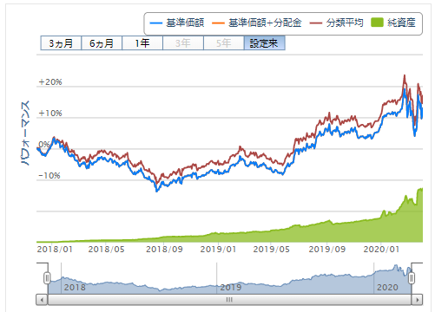435x312 pixels.
Task: Select the 3ヵ月 period tab
Action: (61, 43)
